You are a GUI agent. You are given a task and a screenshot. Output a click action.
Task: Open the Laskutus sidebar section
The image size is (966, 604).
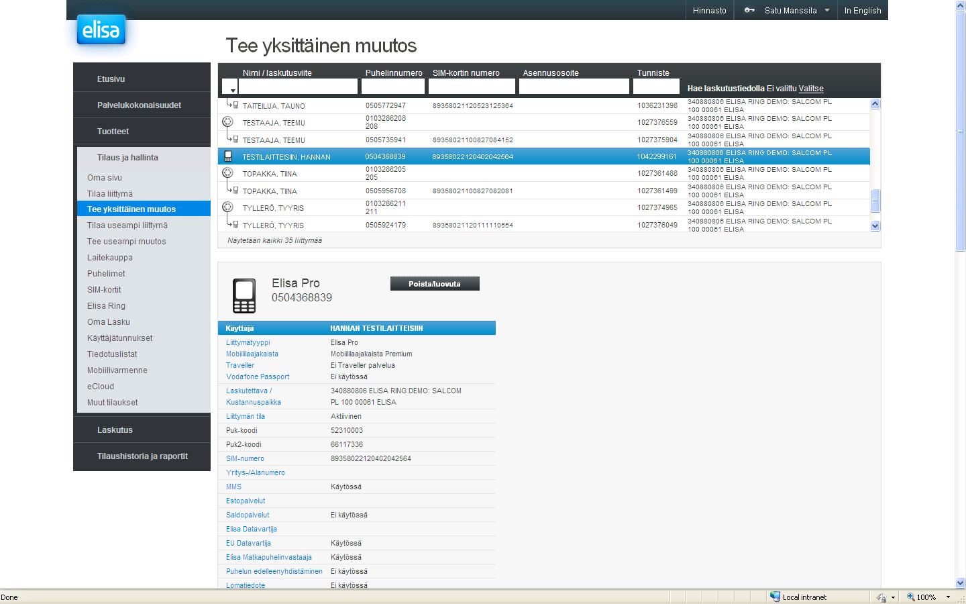tap(115, 430)
